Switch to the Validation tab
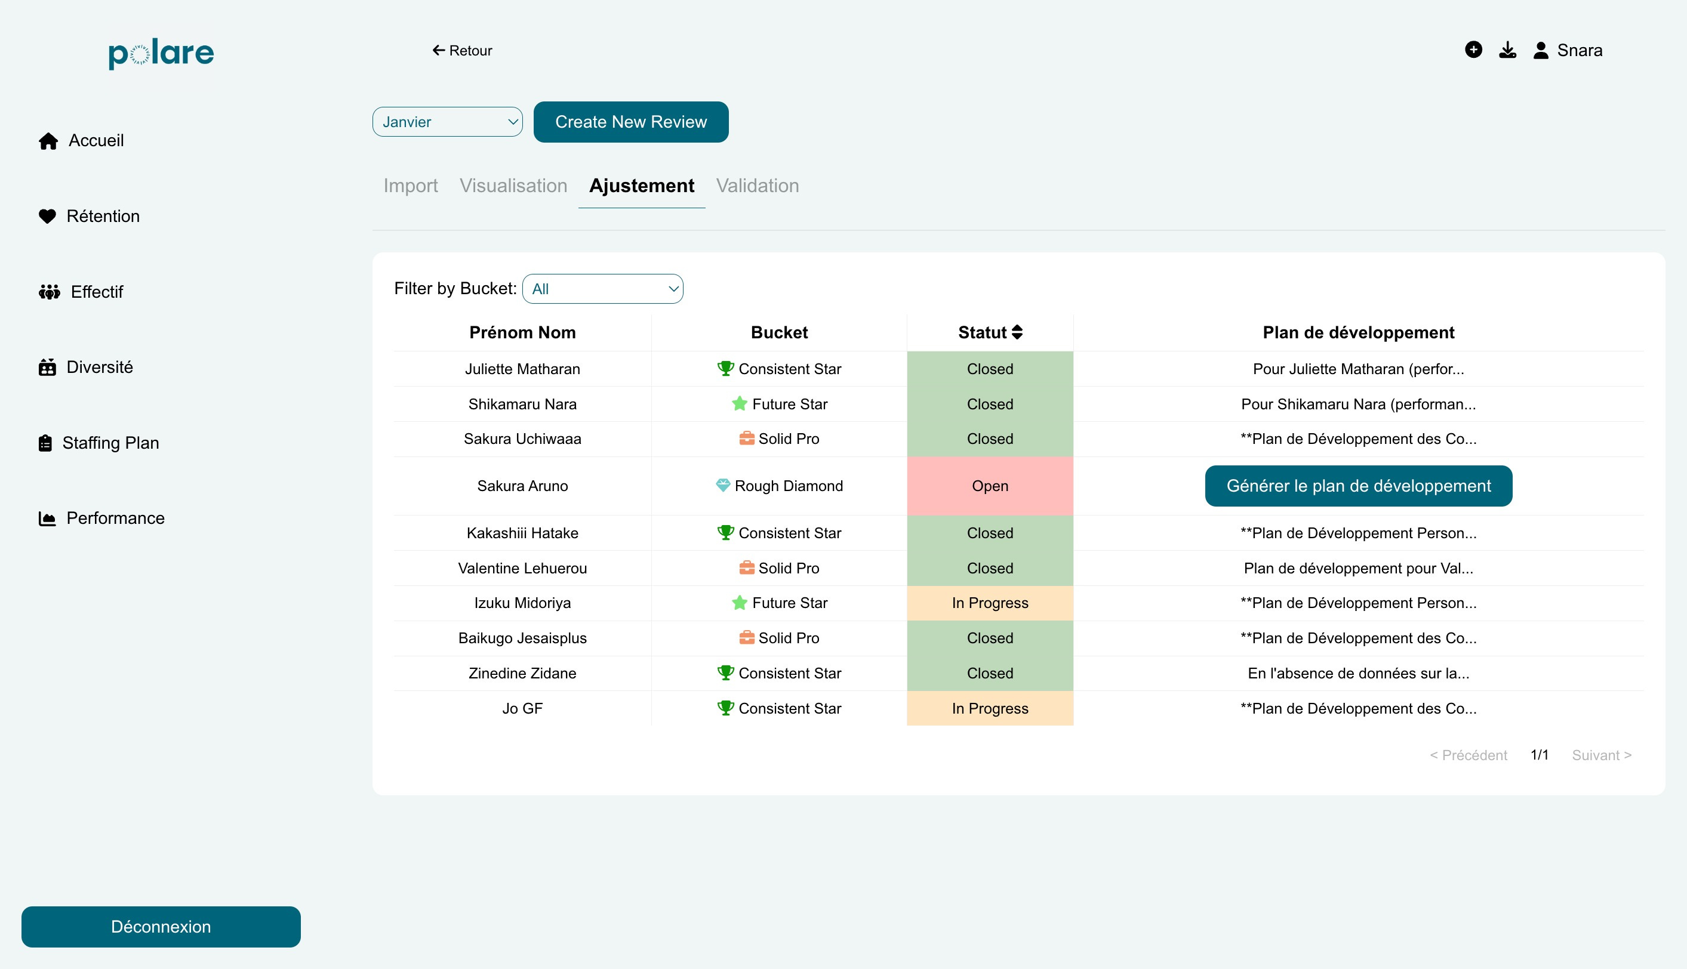 tap(757, 186)
